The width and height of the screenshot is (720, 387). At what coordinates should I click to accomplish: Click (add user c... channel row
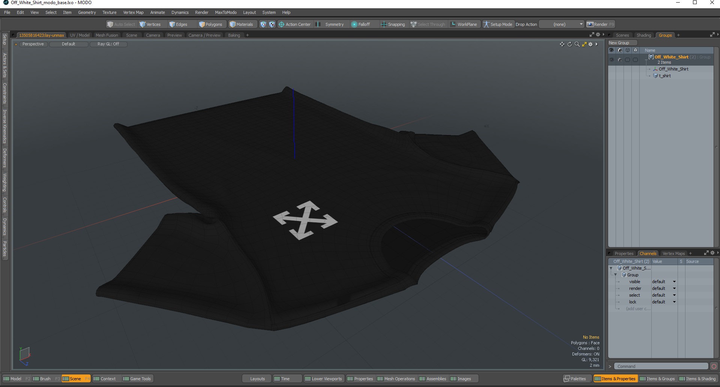point(638,309)
